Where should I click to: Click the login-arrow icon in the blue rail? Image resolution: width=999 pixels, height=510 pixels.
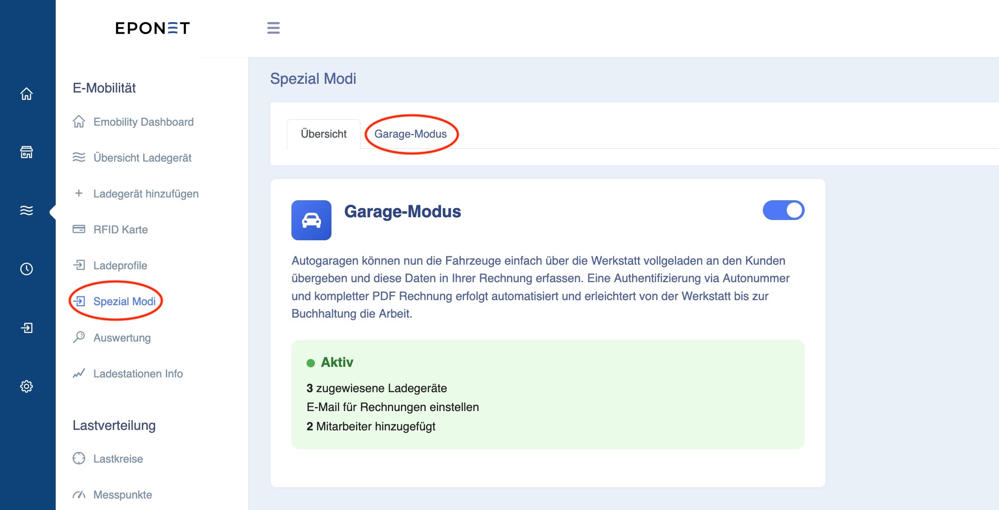click(x=27, y=328)
